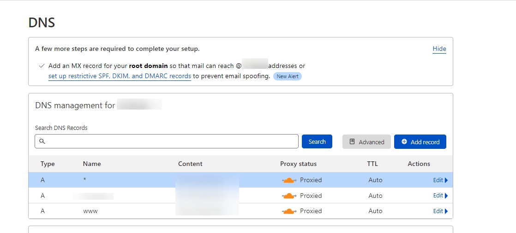The height and width of the screenshot is (233, 516).
Task: Click orange cloud in second A record row
Action: pyautogui.click(x=289, y=196)
